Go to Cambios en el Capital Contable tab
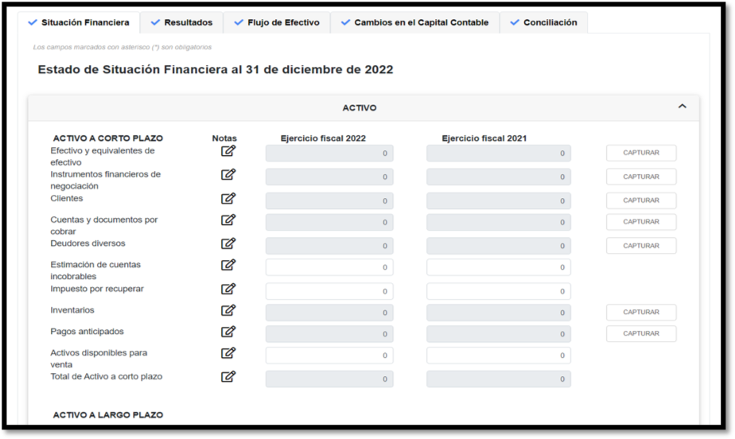The image size is (735, 439). [x=414, y=22]
